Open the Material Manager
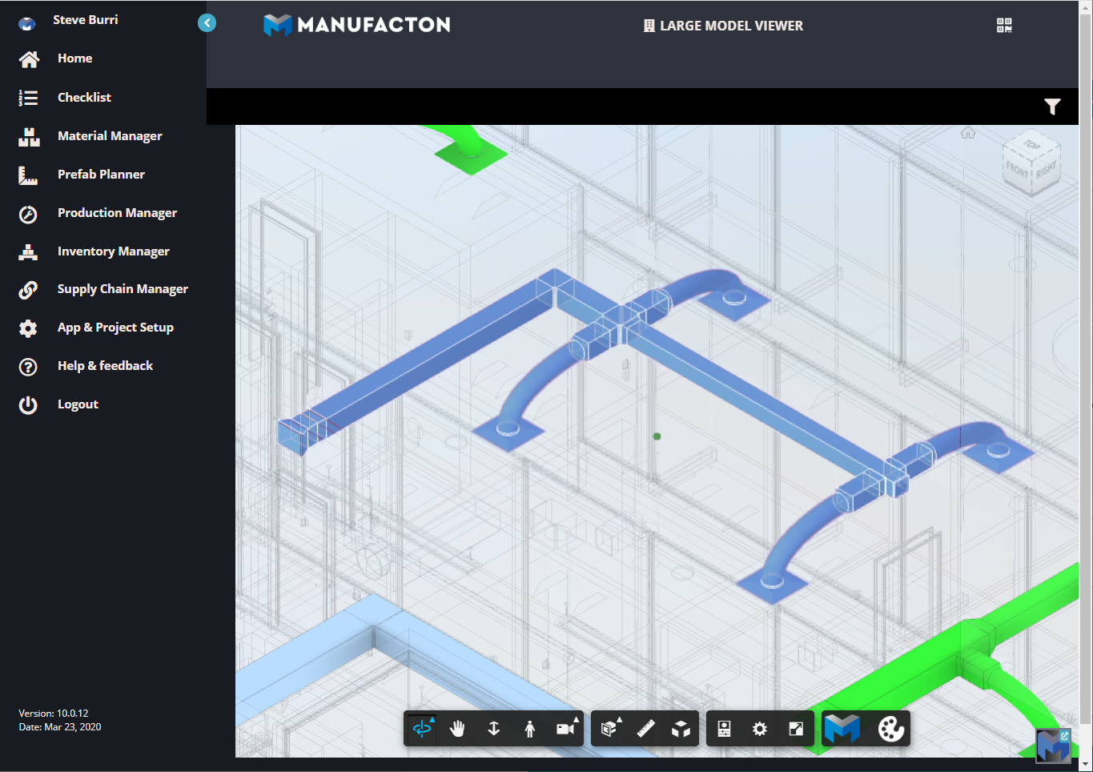The height and width of the screenshot is (772, 1093). click(109, 135)
